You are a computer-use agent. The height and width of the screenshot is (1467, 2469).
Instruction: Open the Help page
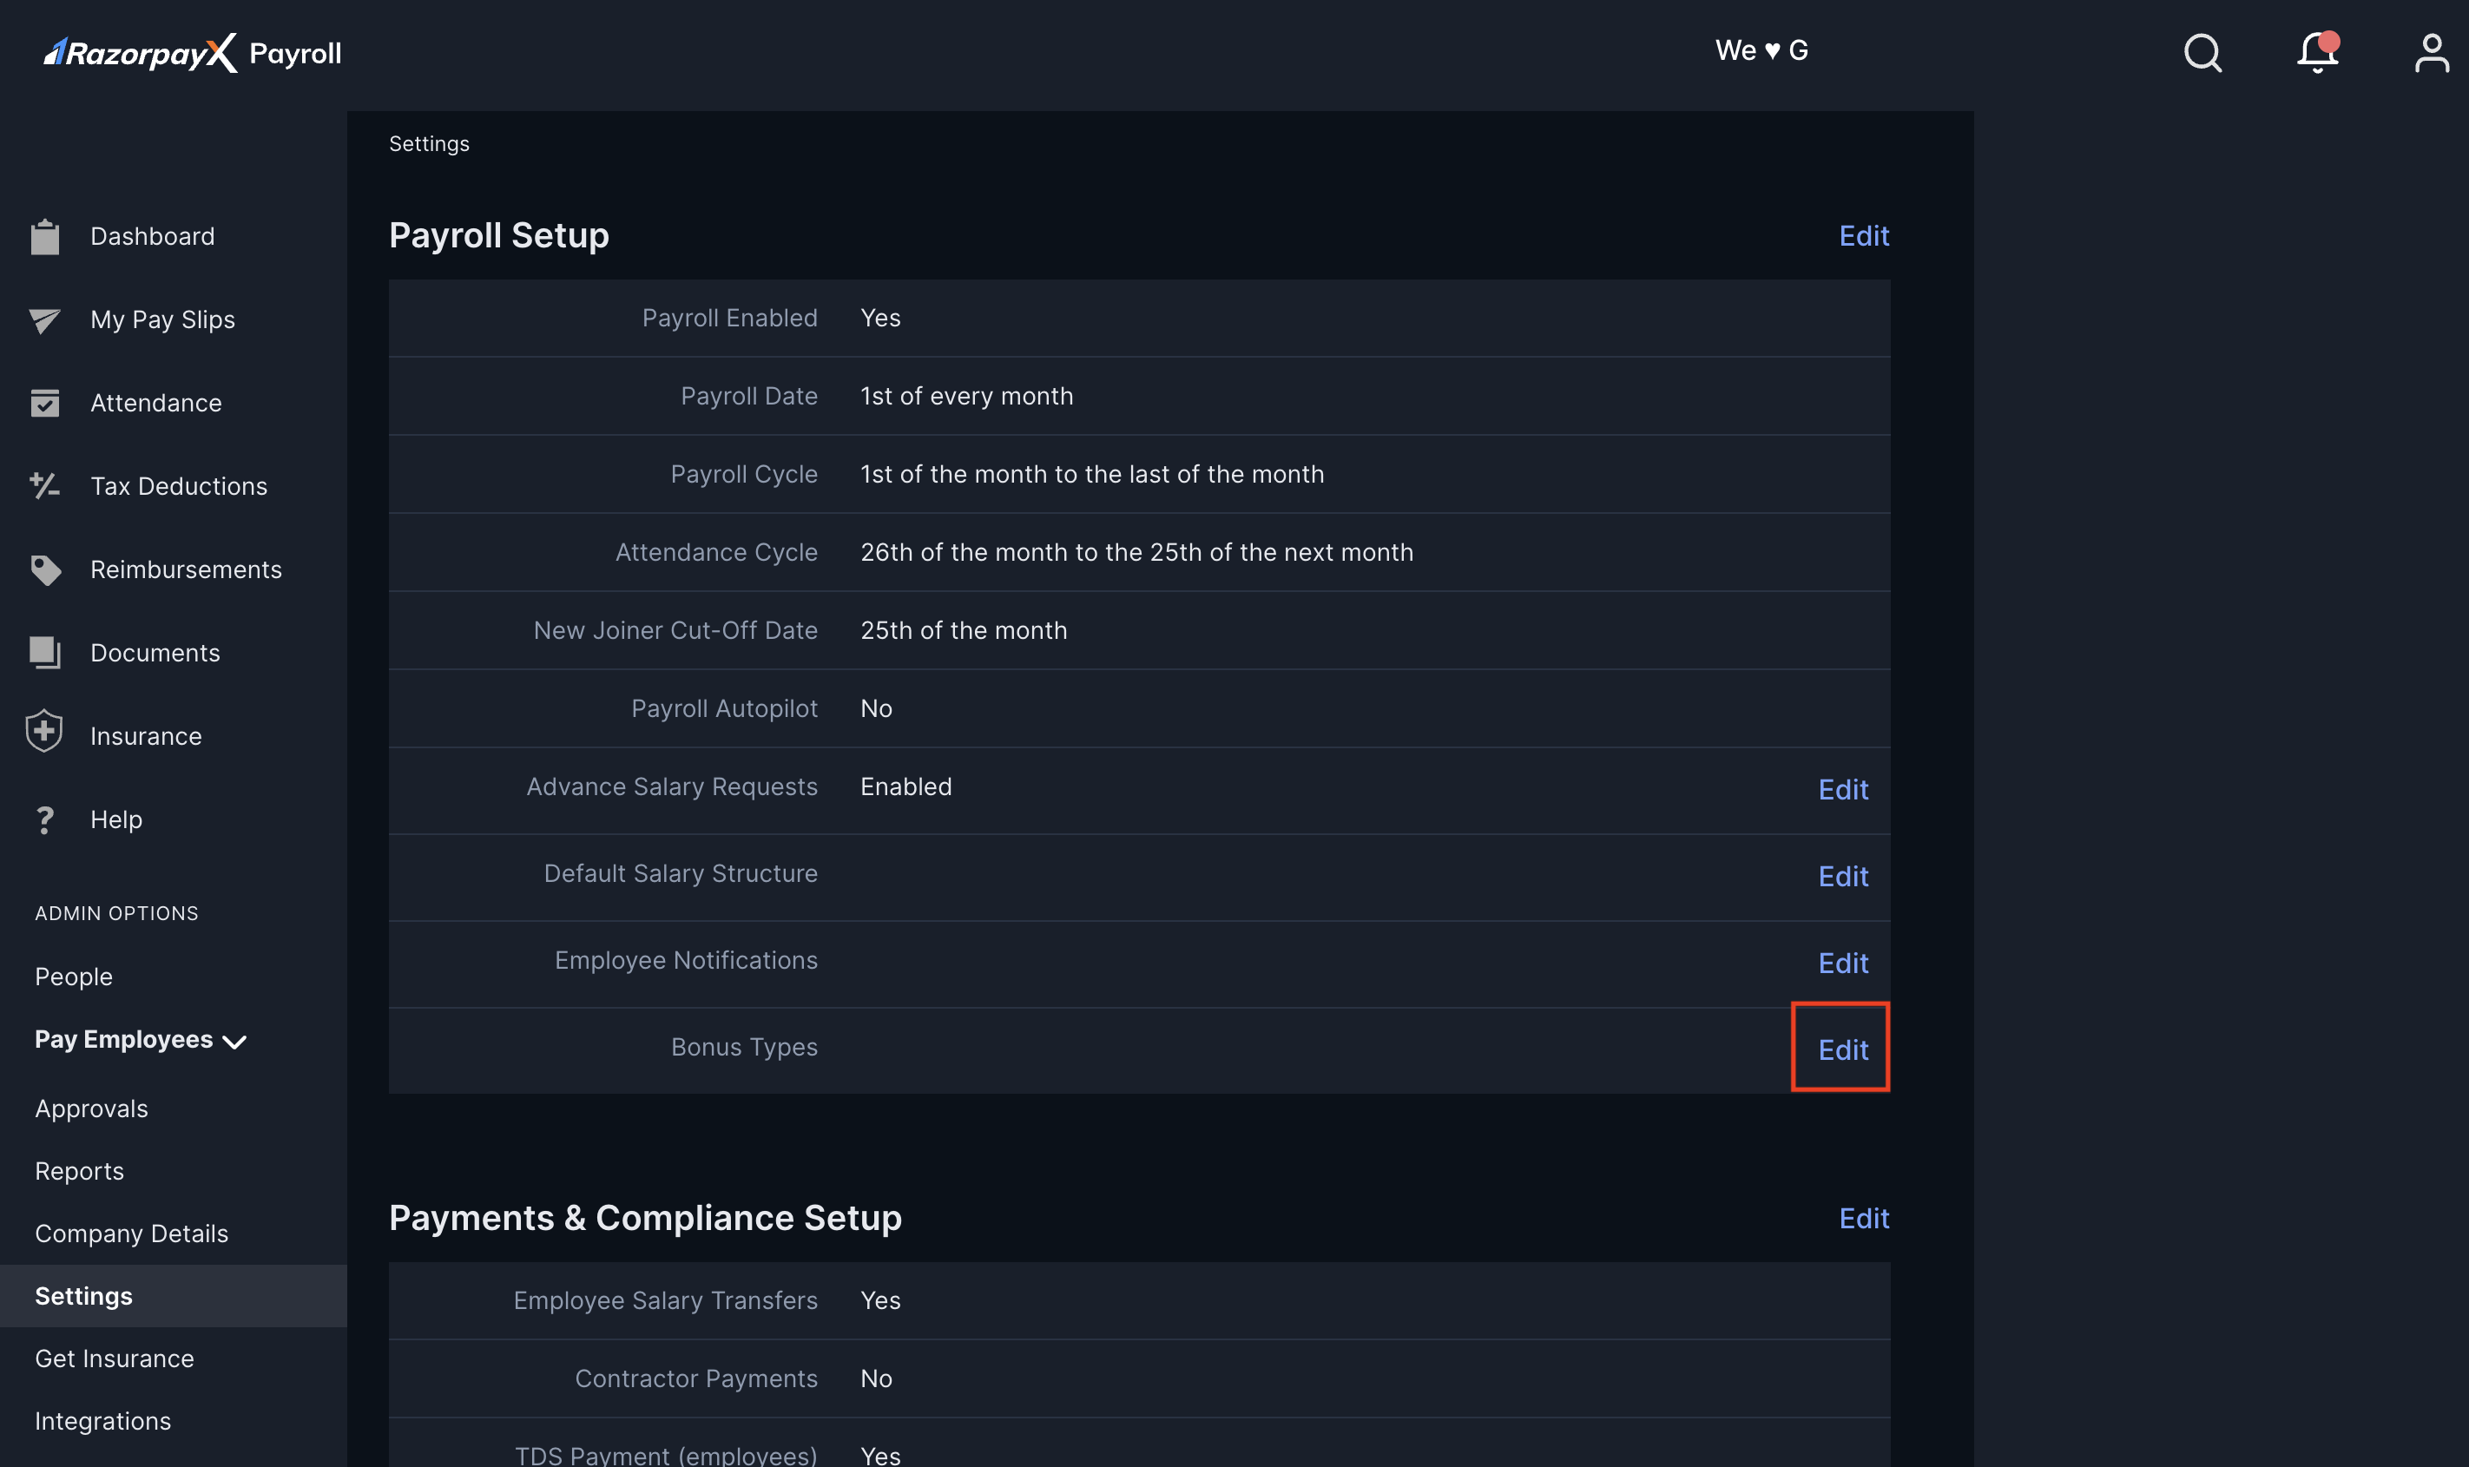[x=116, y=819]
